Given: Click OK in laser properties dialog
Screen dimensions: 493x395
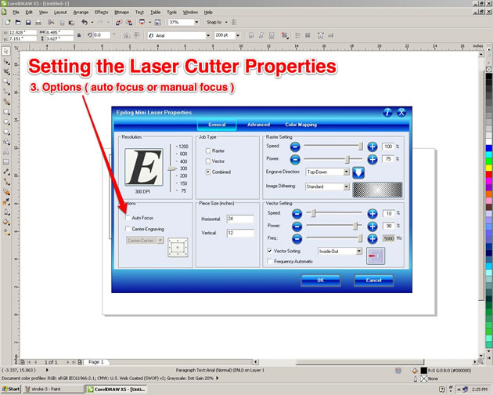Looking at the screenshot, I should point(320,280).
